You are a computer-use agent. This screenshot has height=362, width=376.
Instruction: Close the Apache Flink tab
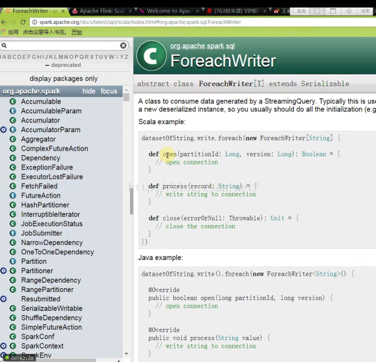pos(130,11)
